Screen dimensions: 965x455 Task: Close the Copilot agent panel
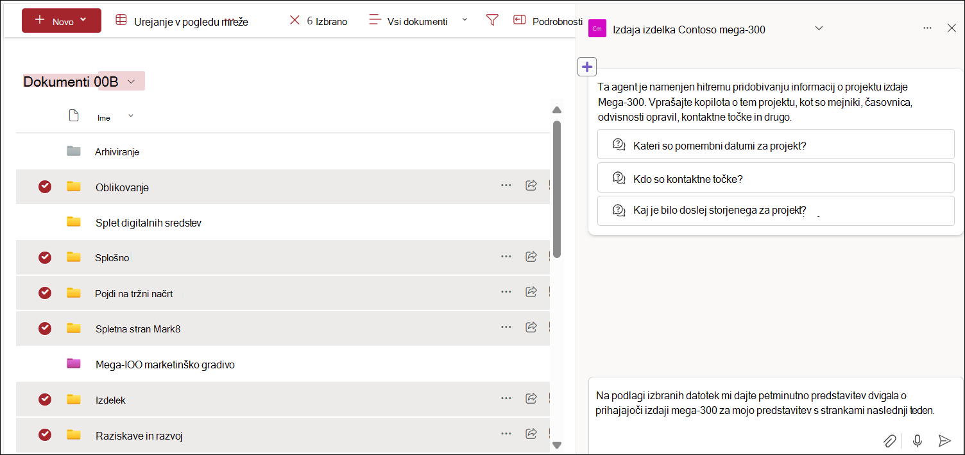click(952, 28)
